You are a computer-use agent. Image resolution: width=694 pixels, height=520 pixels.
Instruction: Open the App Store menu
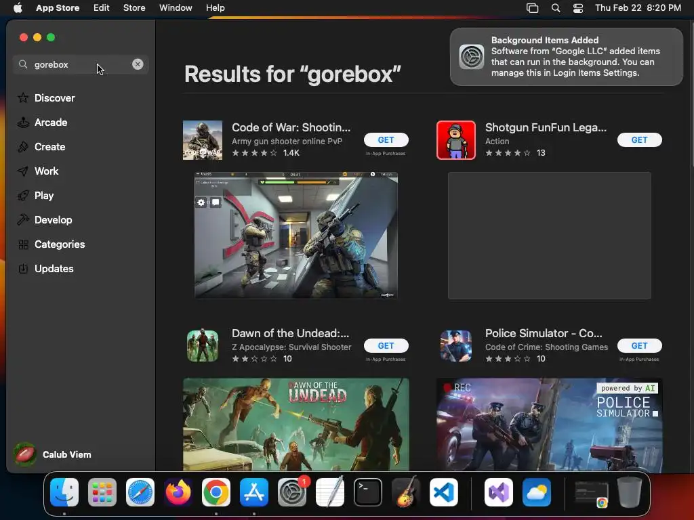pyautogui.click(x=58, y=7)
